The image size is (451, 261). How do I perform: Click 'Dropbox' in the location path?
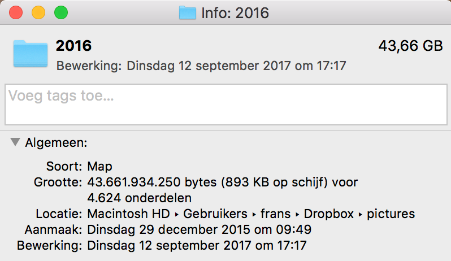click(328, 214)
